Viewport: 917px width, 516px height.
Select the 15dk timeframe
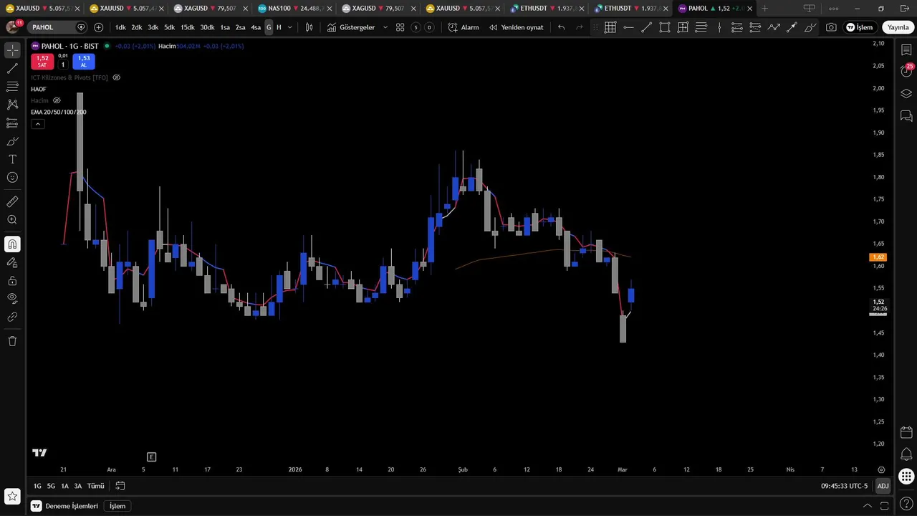click(188, 27)
